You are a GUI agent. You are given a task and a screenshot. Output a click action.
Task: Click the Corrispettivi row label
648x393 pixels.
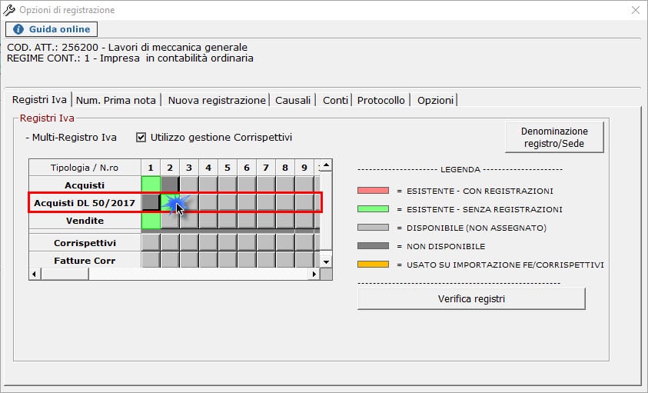(85, 243)
